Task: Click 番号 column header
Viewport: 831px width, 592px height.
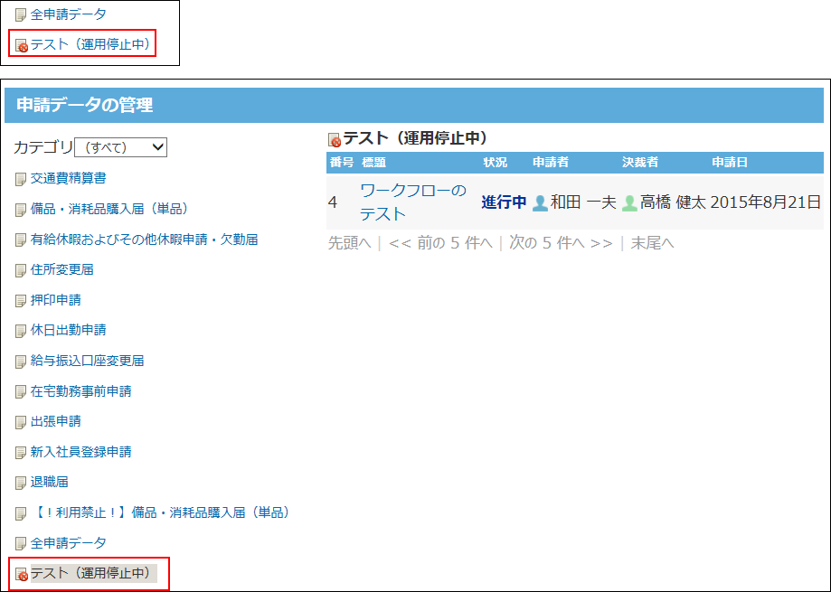Action: (x=341, y=162)
